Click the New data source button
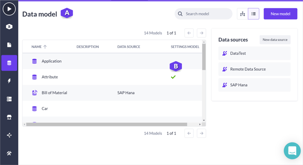Screen dimensions: 303x165 (275, 40)
